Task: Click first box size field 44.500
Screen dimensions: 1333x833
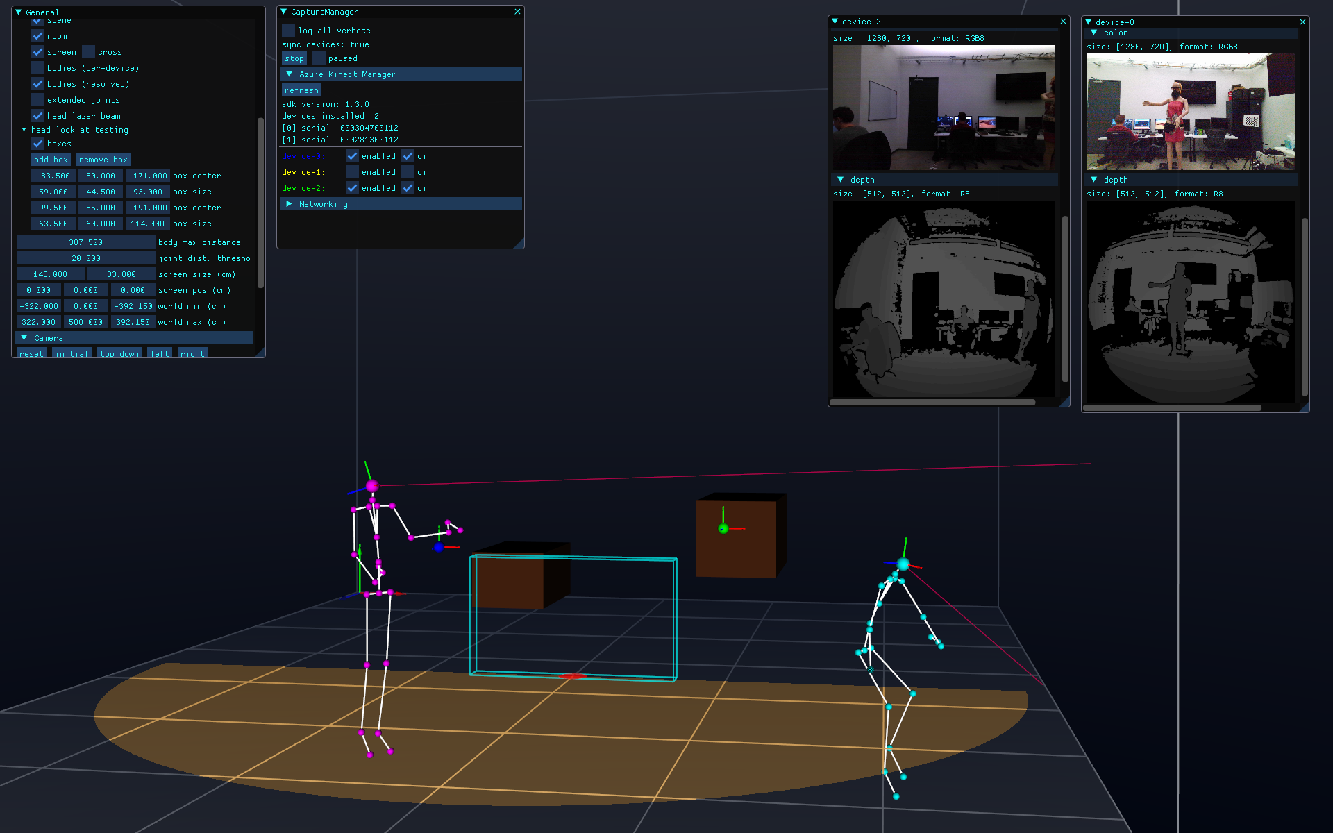Action: (x=101, y=192)
